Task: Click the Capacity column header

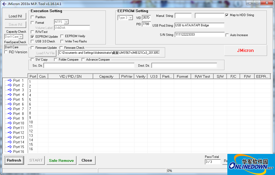Action: coord(106,76)
